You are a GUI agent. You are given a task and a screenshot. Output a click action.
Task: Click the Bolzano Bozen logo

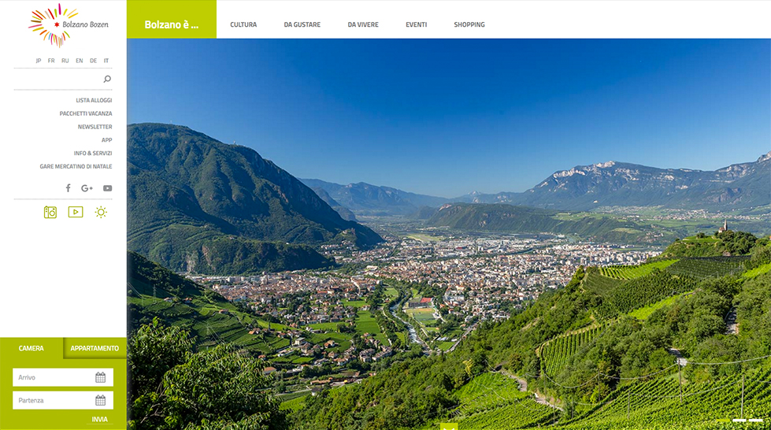tap(69, 25)
